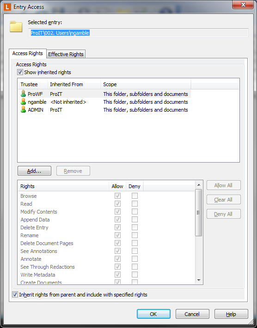Click the ProWF trustee user icon
The image size is (257, 328).
(24, 94)
